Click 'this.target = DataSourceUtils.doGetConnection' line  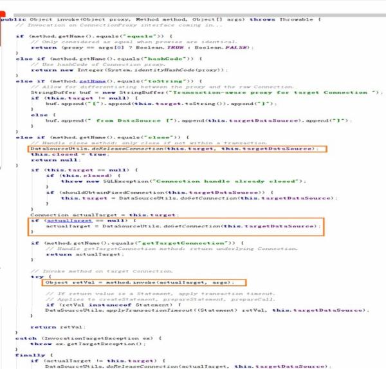coord(199,198)
